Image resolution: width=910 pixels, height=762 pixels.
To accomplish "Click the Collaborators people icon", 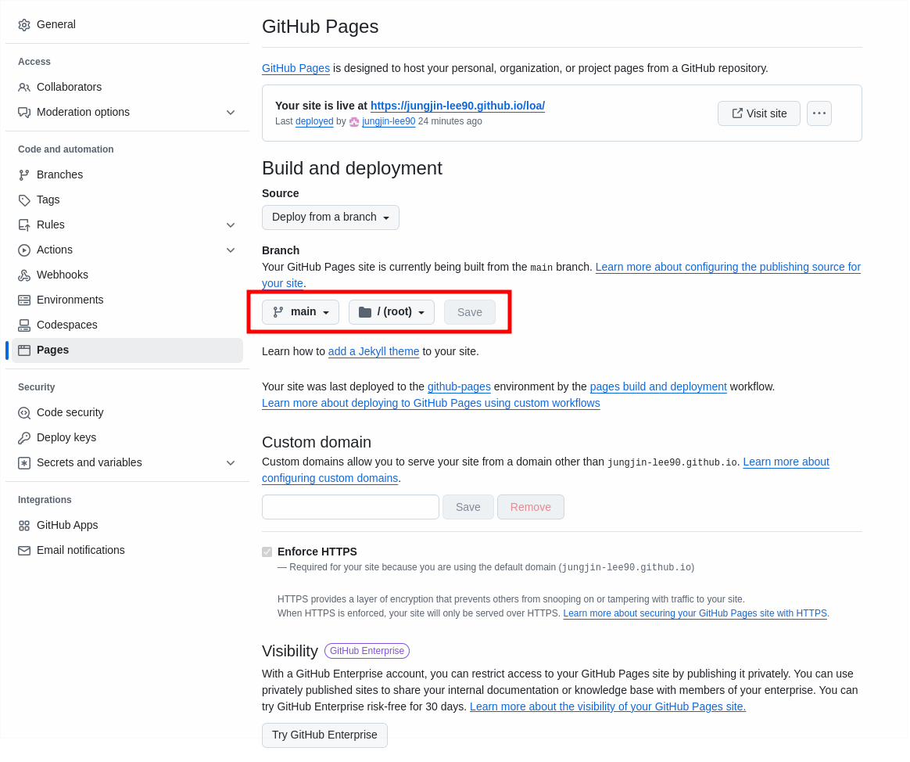I will pyautogui.click(x=23, y=87).
